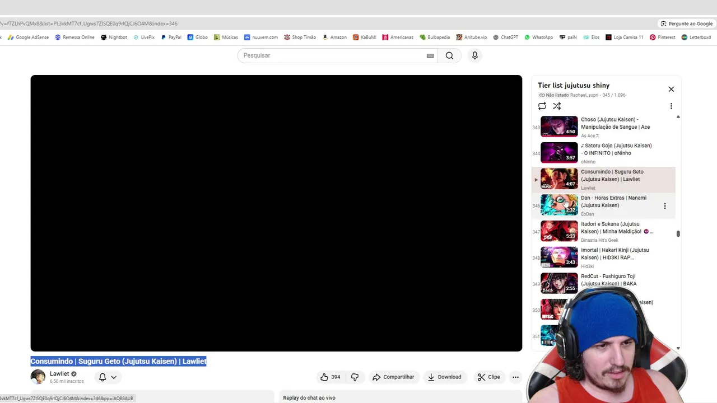
Task: Open playlist options three-dot menu
Action: coord(671,106)
